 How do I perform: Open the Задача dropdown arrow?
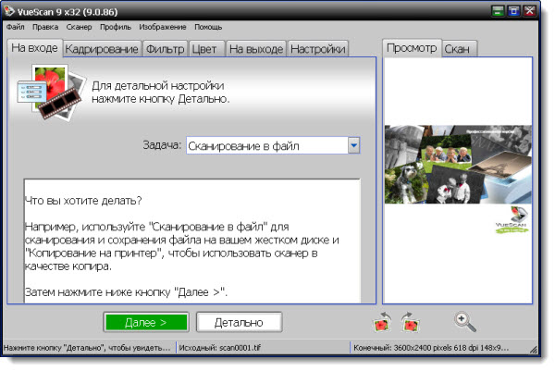coord(353,145)
